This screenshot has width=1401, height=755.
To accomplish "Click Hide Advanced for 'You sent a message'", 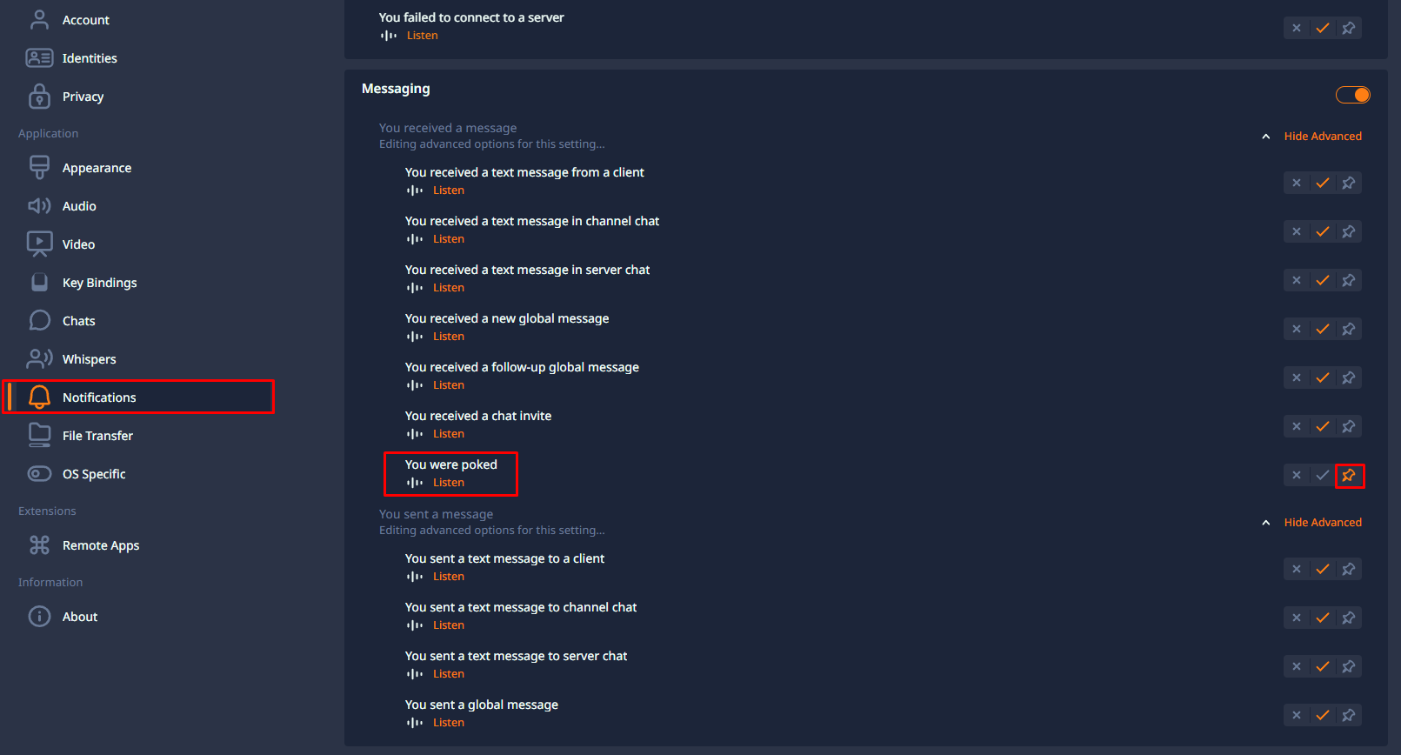I will point(1323,523).
